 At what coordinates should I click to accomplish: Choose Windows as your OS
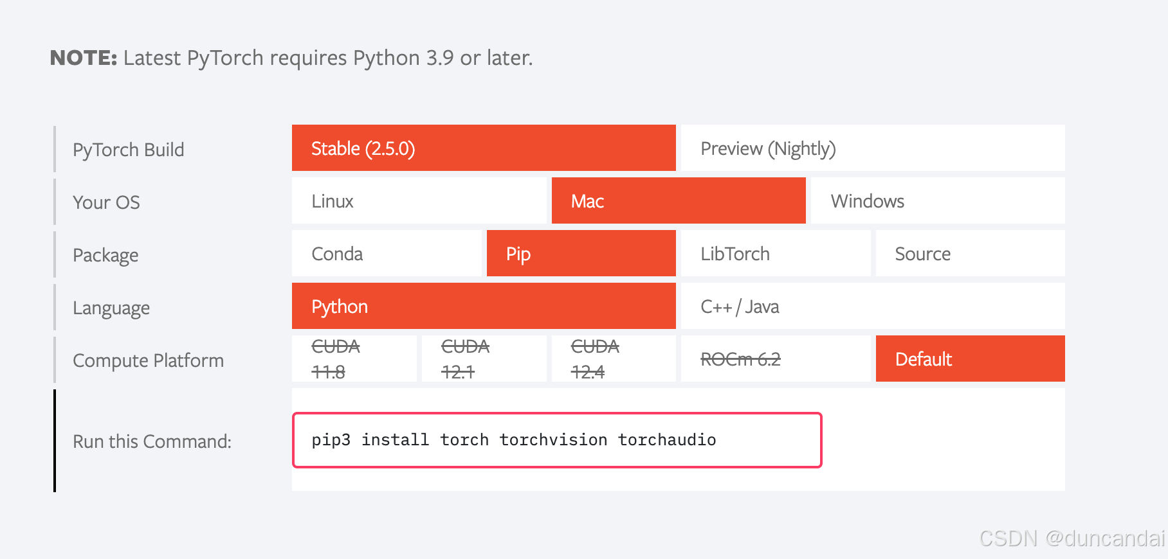point(938,200)
